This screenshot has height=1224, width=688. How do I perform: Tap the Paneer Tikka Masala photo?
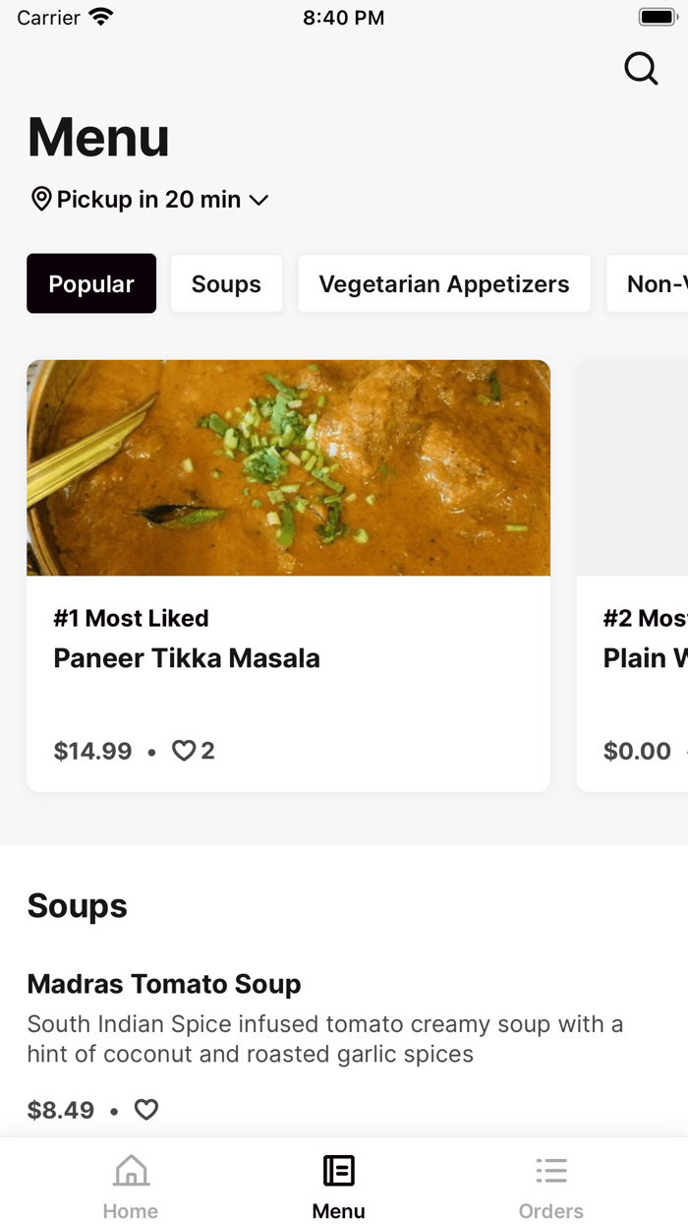coord(288,467)
